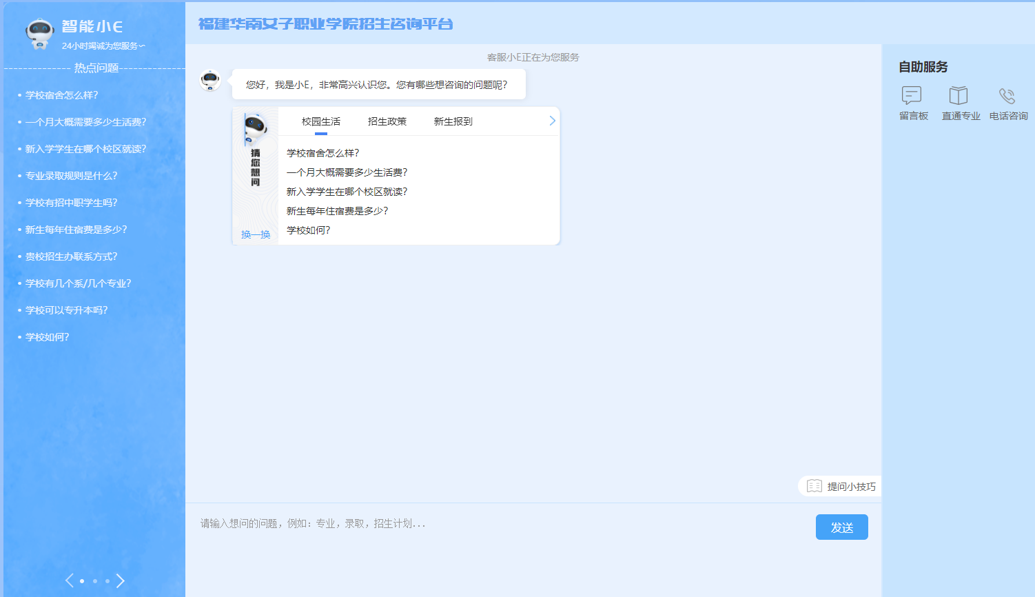Viewport: 1035px width, 597px height.
Task: Open sidebar question 新入学学生在哪个校区就读?
Action: click(x=86, y=149)
